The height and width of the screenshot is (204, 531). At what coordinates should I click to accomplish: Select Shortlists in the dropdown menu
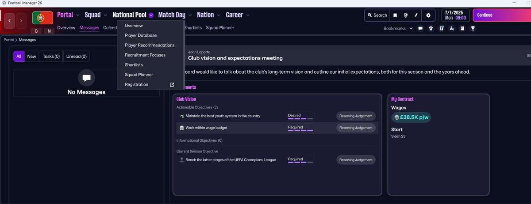150,65
